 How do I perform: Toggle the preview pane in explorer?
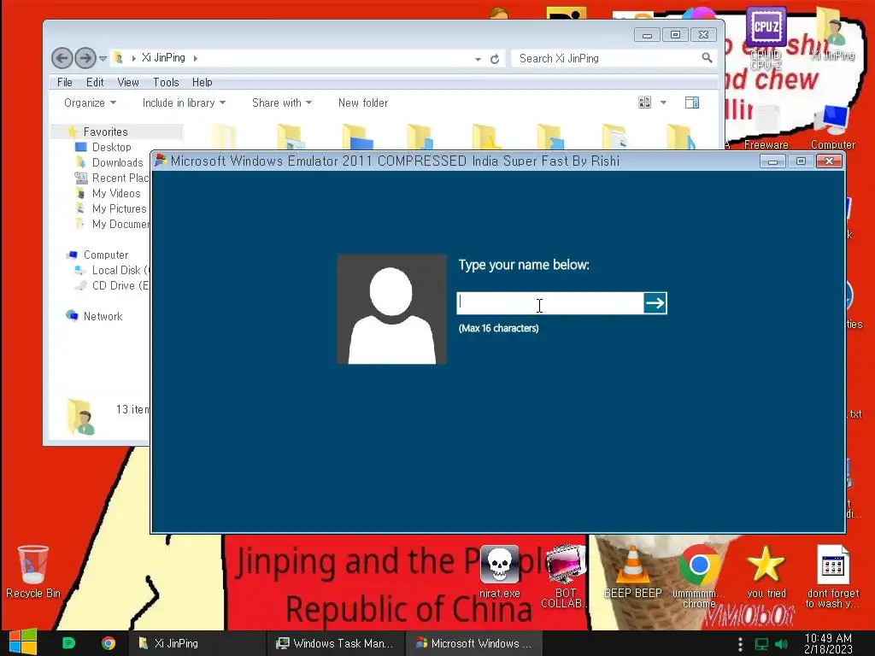[692, 102]
